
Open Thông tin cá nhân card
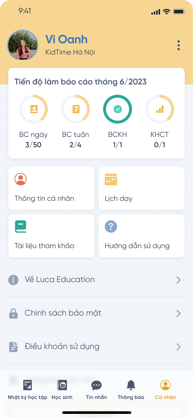click(x=51, y=188)
